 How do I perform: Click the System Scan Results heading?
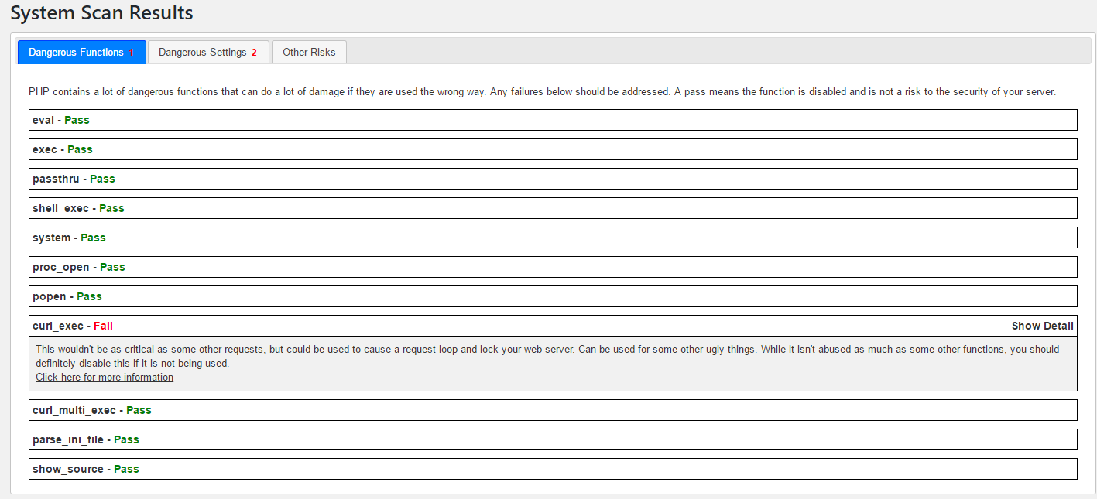101,13
